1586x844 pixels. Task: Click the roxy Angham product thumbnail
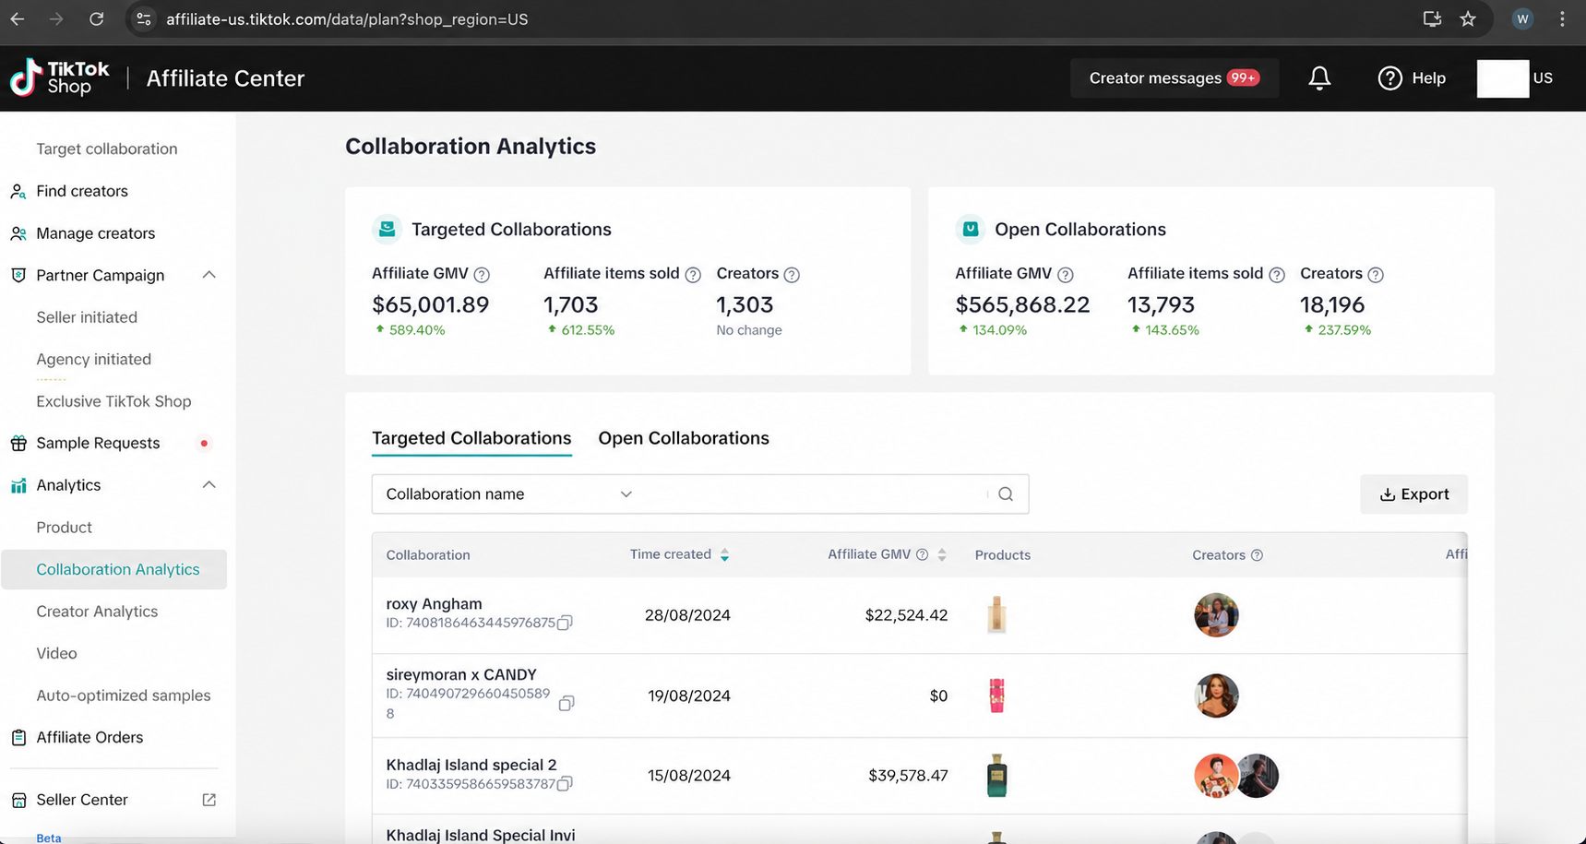pyautogui.click(x=996, y=615)
